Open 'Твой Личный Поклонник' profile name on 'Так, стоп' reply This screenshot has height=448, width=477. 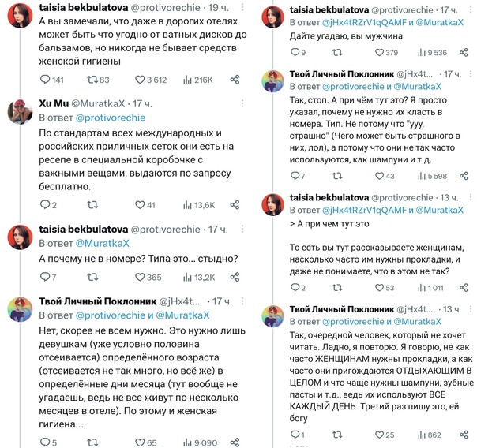342,74
